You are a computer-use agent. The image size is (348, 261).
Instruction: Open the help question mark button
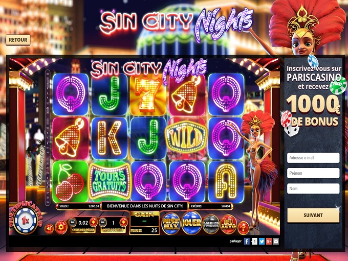(243, 228)
